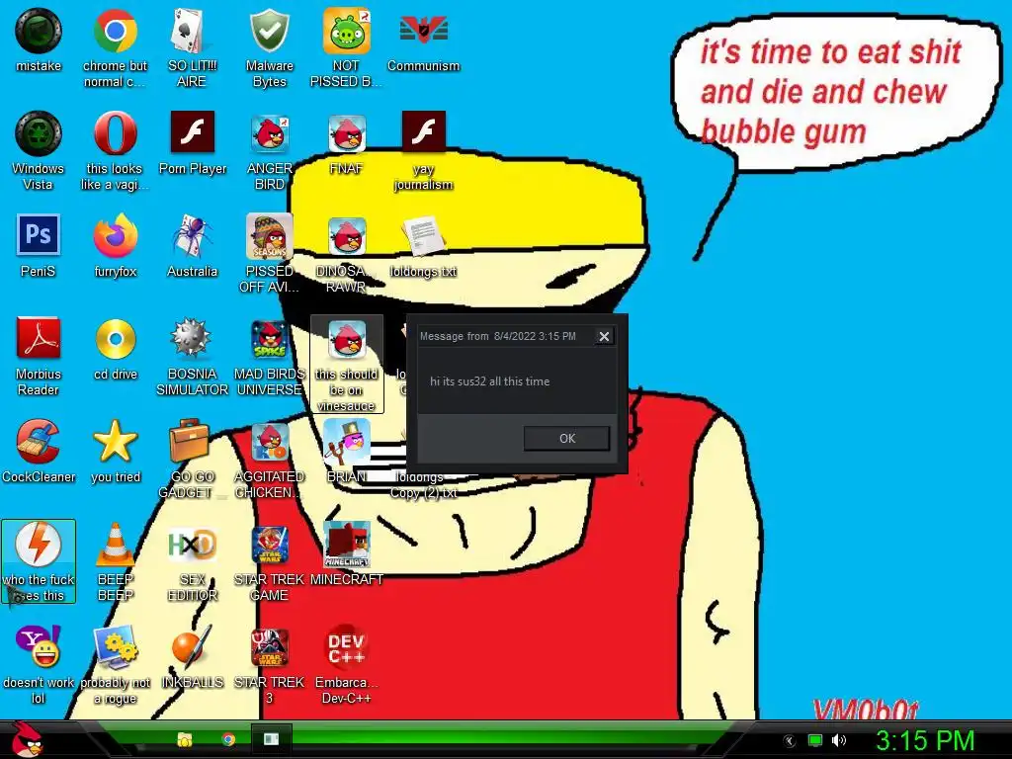
Task: Open the 'Windows Vista' recycle icon
Action: [39, 151]
